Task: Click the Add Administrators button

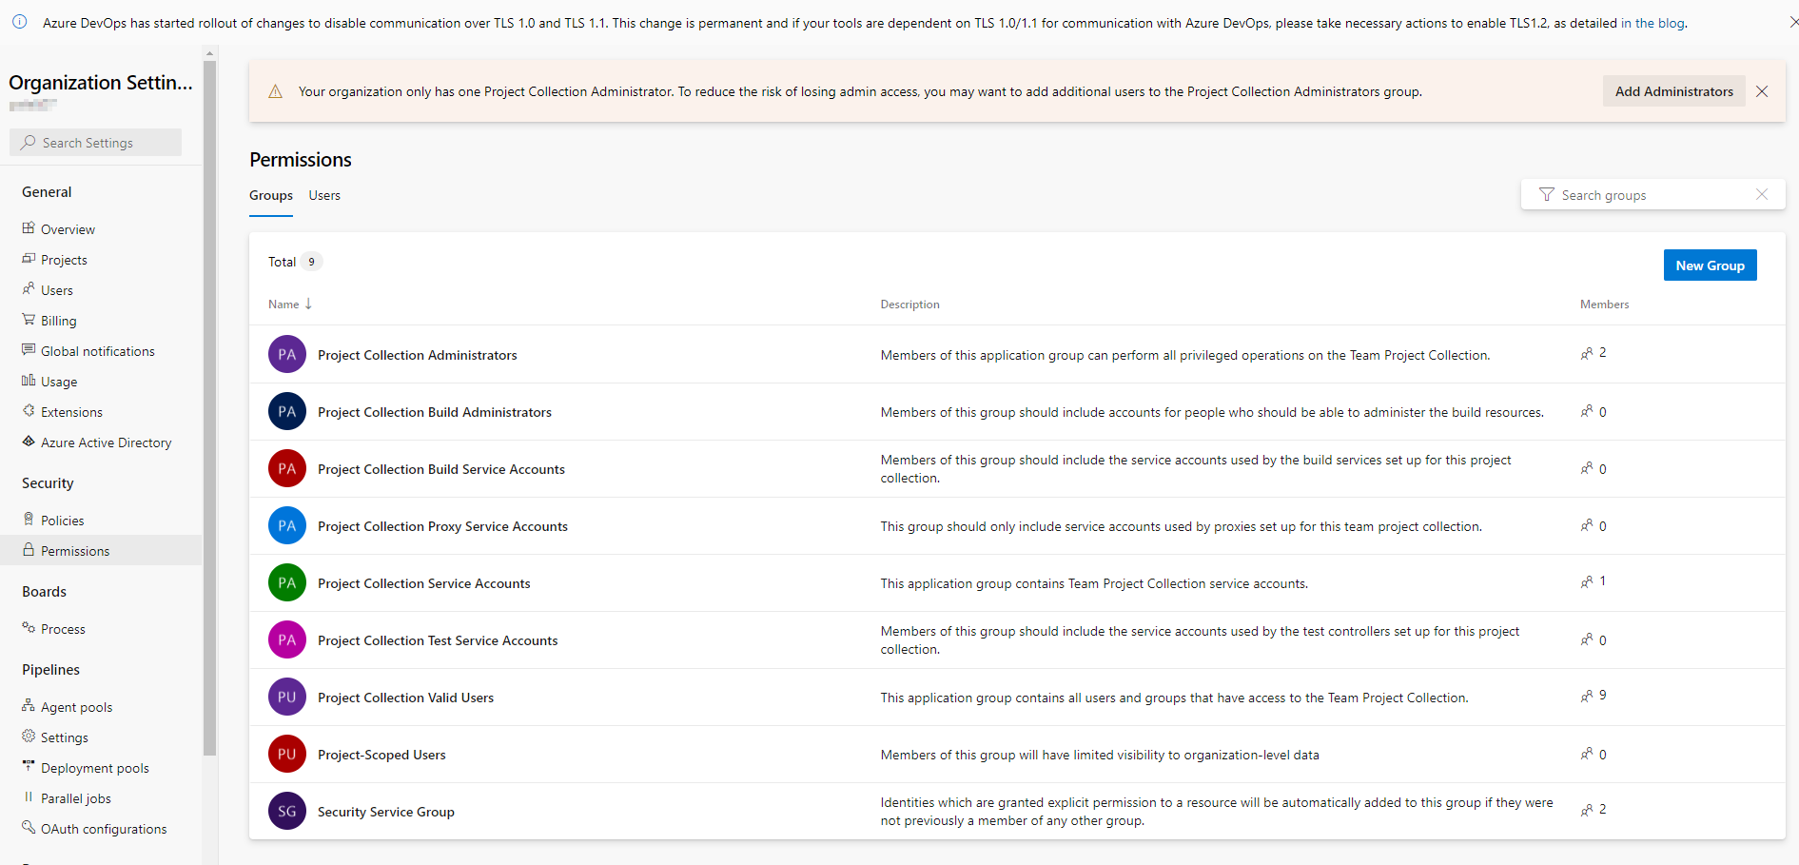Action: point(1673,91)
